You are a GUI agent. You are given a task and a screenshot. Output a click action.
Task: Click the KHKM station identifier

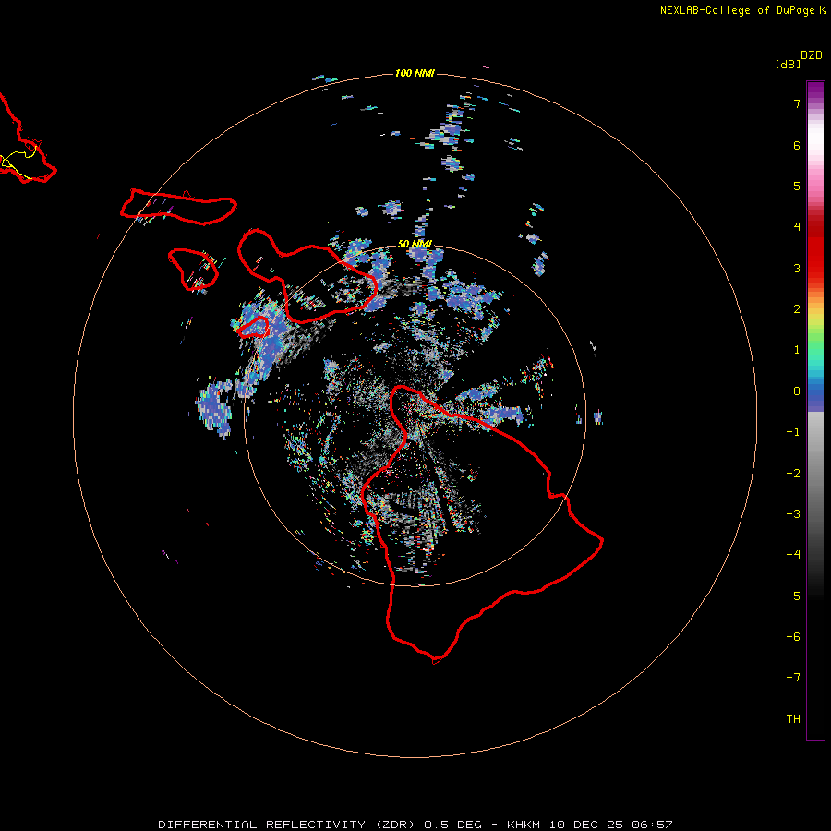(x=524, y=825)
